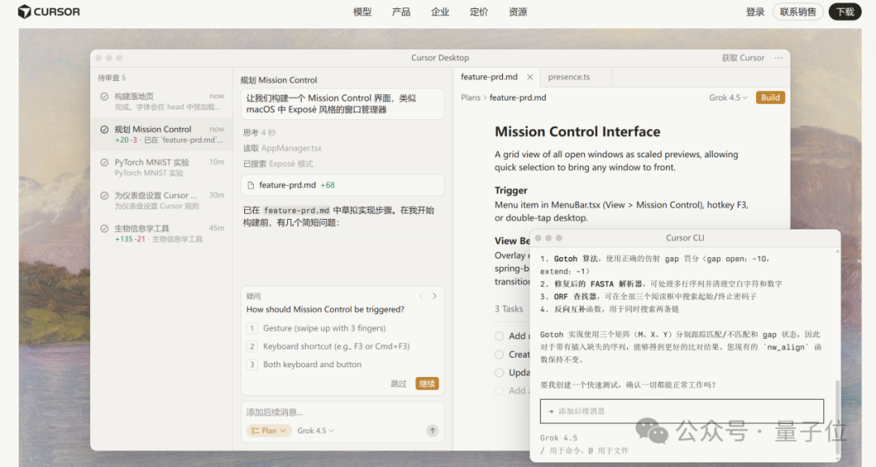This screenshot has width=876, height=467.
Task: Switch to the presence.ts tab
Action: point(569,77)
